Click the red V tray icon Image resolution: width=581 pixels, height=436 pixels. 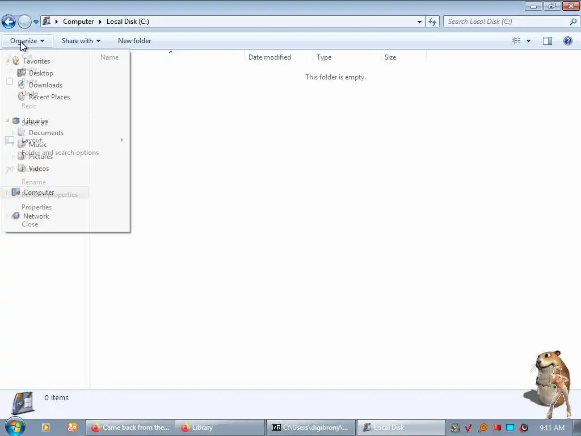[x=468, y=428]
